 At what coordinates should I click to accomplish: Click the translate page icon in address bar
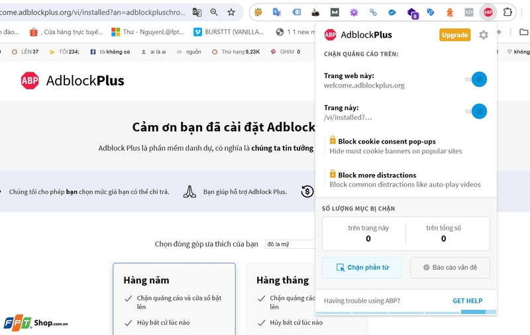(197, 13)
